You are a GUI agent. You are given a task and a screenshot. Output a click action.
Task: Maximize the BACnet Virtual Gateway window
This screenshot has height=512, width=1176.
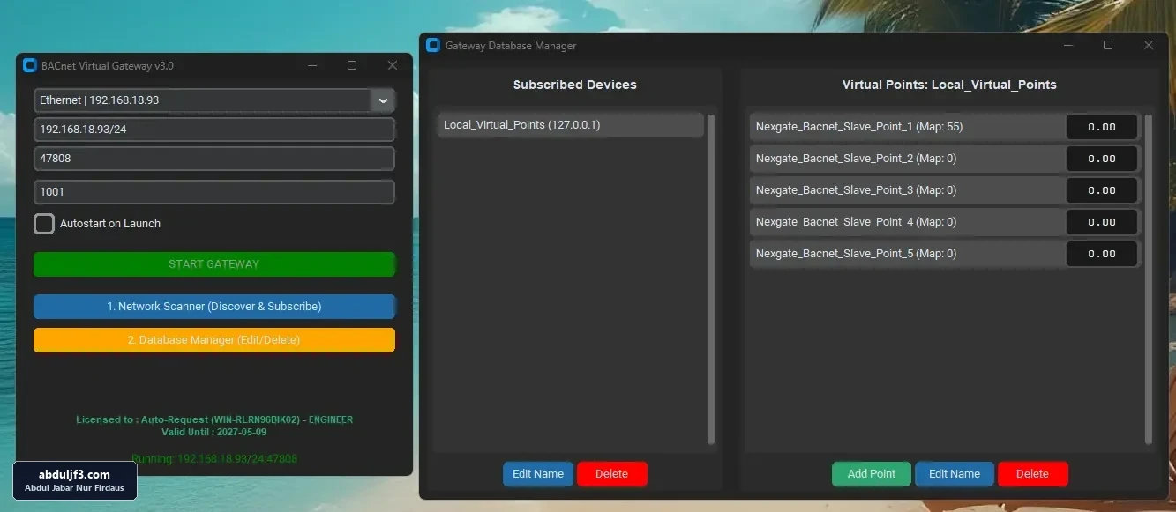point(352,66)
